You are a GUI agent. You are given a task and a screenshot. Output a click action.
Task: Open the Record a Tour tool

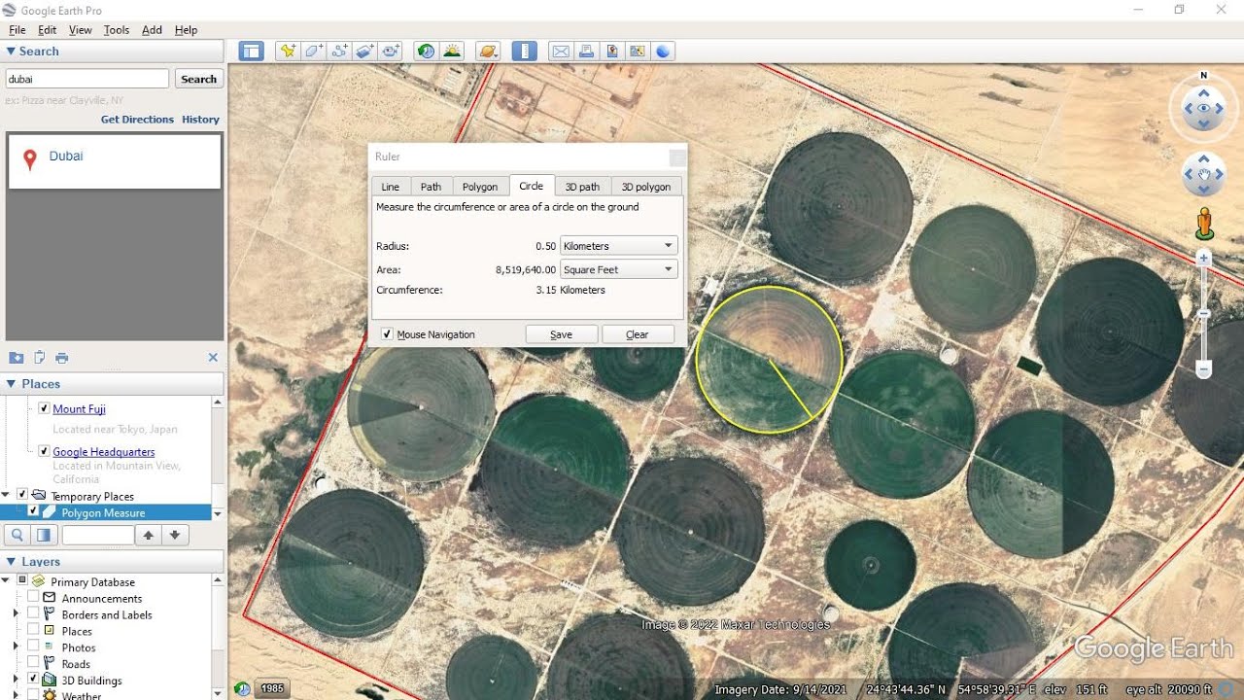tap(392, 52)
